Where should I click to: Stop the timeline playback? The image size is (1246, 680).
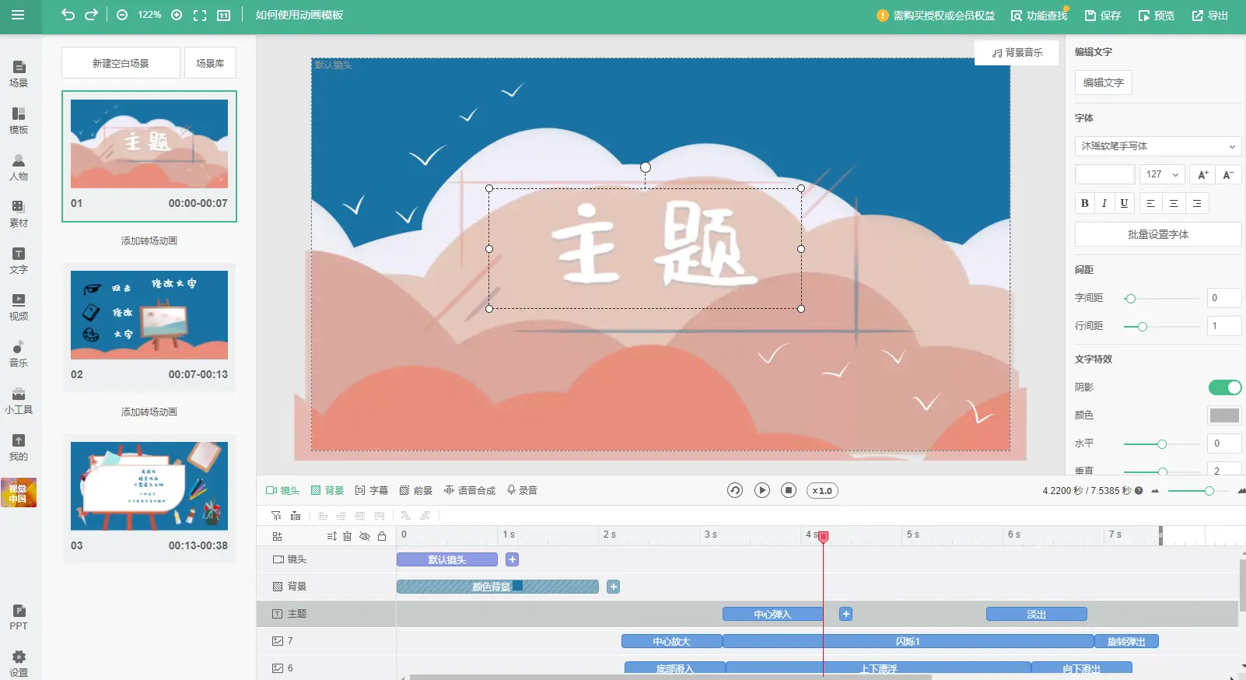(789, 490)
